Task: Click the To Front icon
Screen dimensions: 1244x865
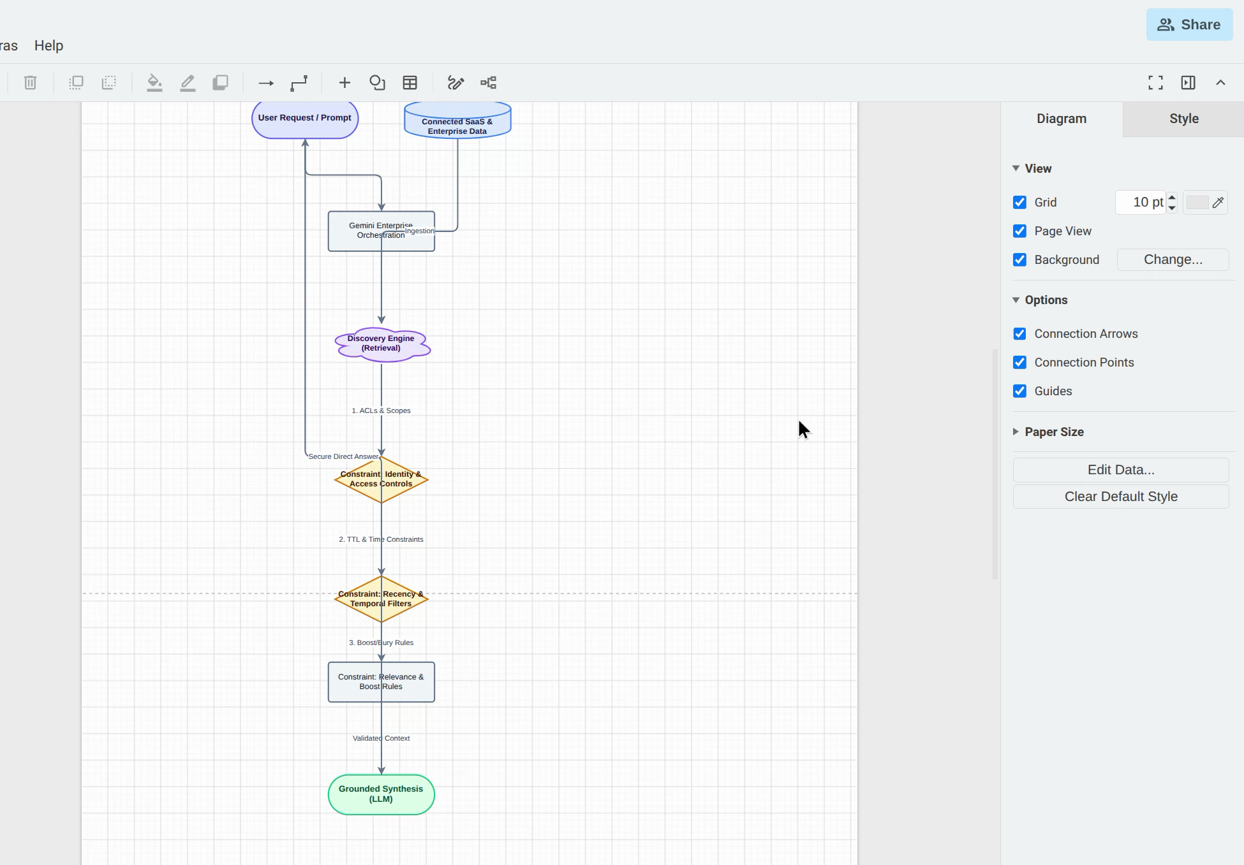Action: pos(76,83)
